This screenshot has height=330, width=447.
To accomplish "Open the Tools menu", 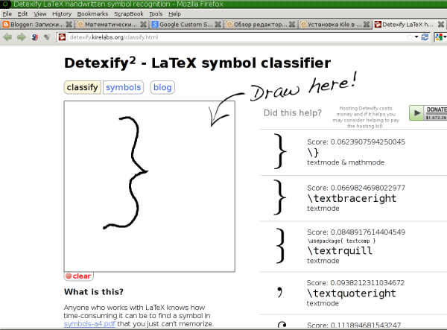I will 156,13.
